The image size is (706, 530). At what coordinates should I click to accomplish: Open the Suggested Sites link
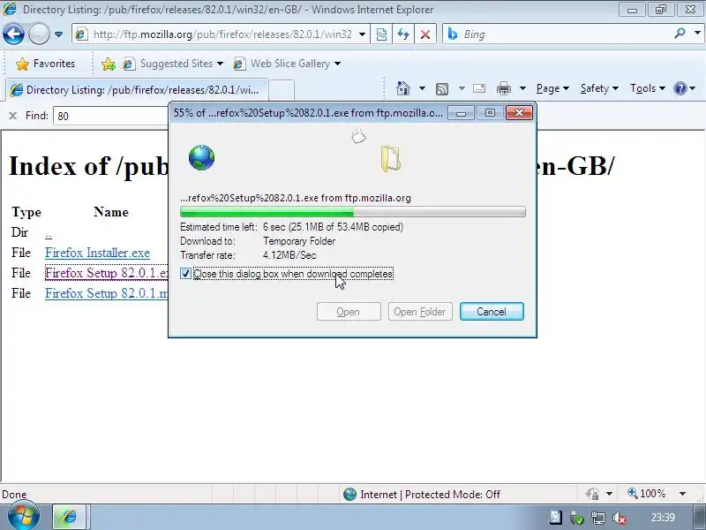[x=176, y=64]
